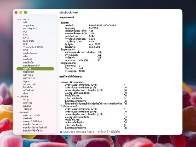Screen dimensions: 196x147
Task: Open การเขียนแผ่นดิสก์ entry
Action: coord(32,66)
